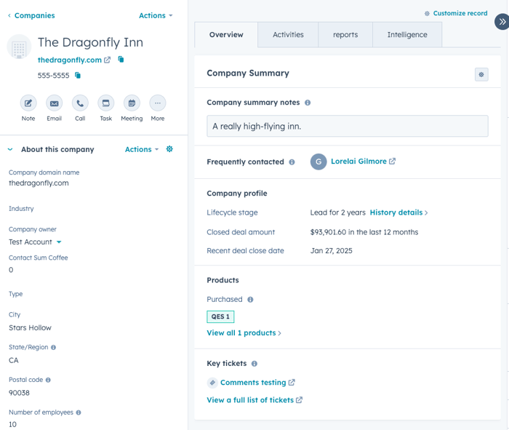
Task: Click the Note icon button
Action: (x=28, y=103)
